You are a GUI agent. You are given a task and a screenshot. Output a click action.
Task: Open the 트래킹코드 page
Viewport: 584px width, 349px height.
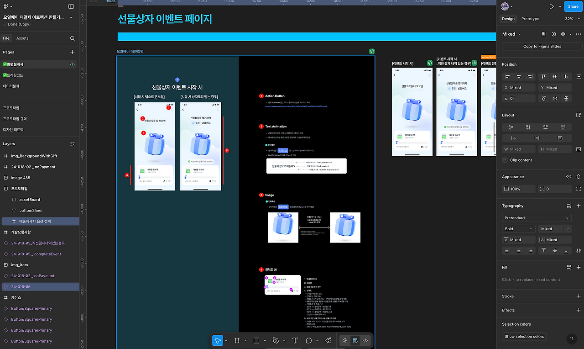[x=13, y=75]
